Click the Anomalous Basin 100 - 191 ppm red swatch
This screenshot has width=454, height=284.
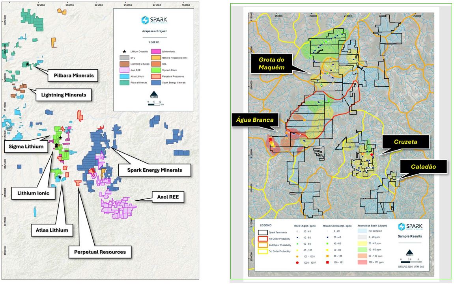[x=362, y=262]
